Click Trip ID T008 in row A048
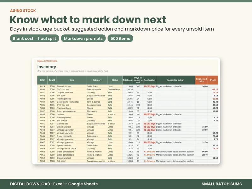 tap(52, 146)
